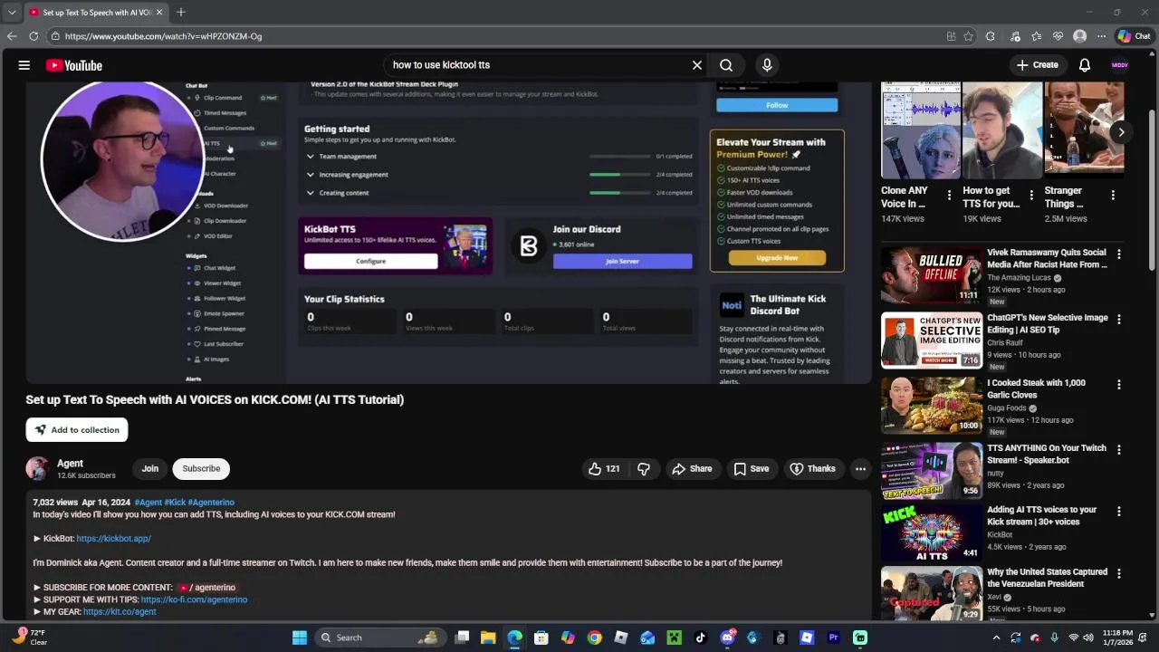Open I Cooked Steak video thumbnail

tap(932, 406)
